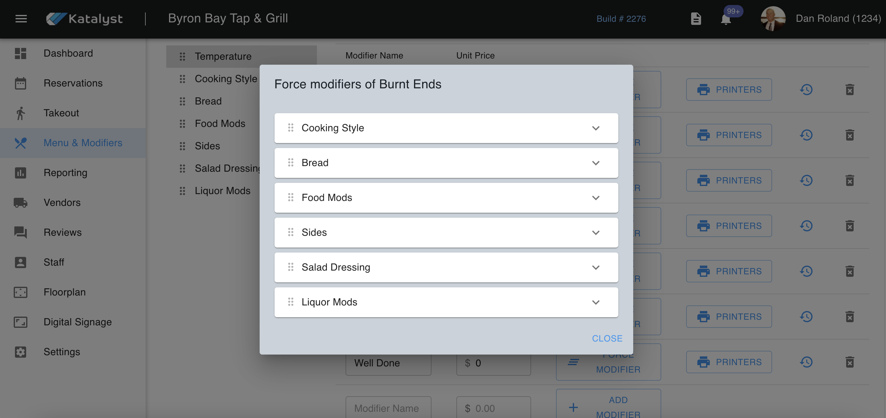The width and height of the screenshot is (886, 418).
Task: Click the drag handle beside Liquor Mods in the dialog
Action: coord(291,302)
